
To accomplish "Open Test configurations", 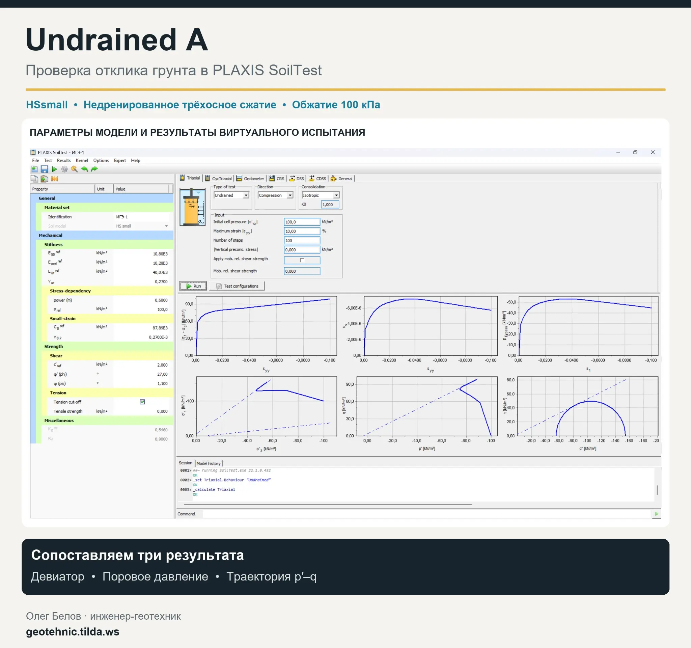I will pyautogui.click(x=237, y=286).
